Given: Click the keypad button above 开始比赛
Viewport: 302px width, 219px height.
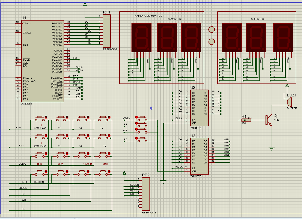Looking at the screenshot, I should 40,173.
